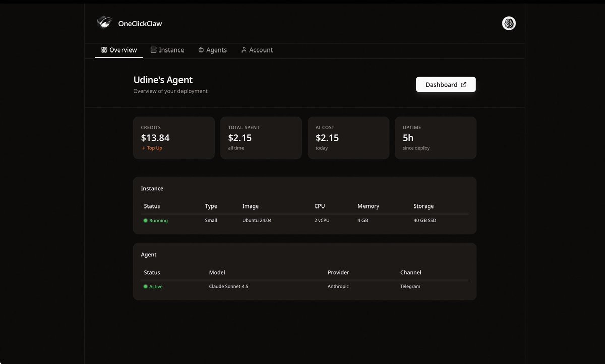Open the user avatar profile menu

(509, 23)
